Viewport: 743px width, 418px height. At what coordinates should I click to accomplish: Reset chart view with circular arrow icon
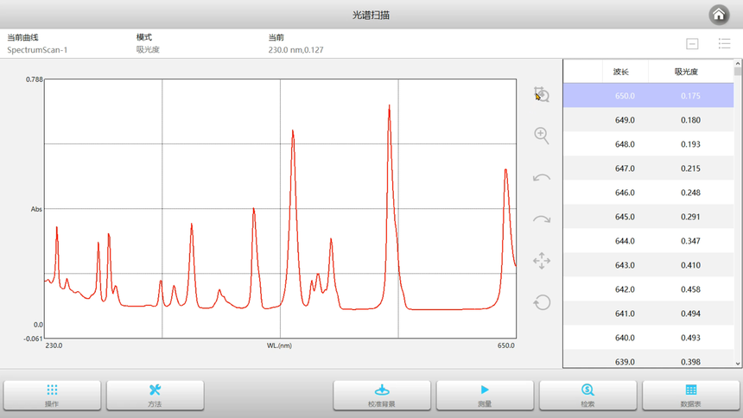(542, 302)
